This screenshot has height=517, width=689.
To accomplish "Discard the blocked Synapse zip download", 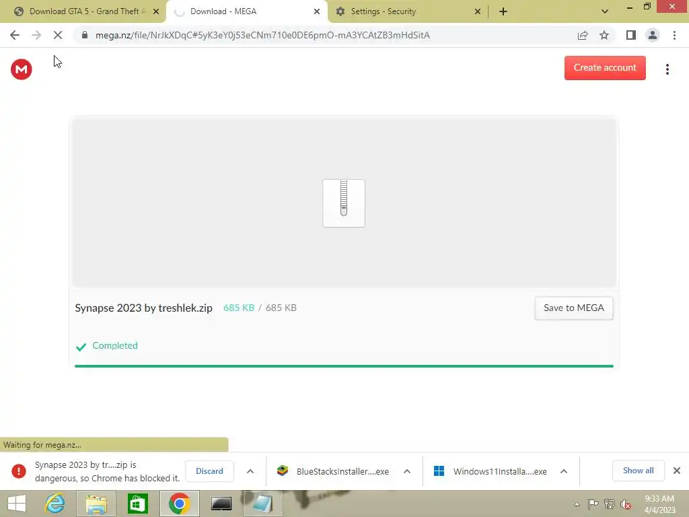I will pyautogui.click(x=210, y=471).
